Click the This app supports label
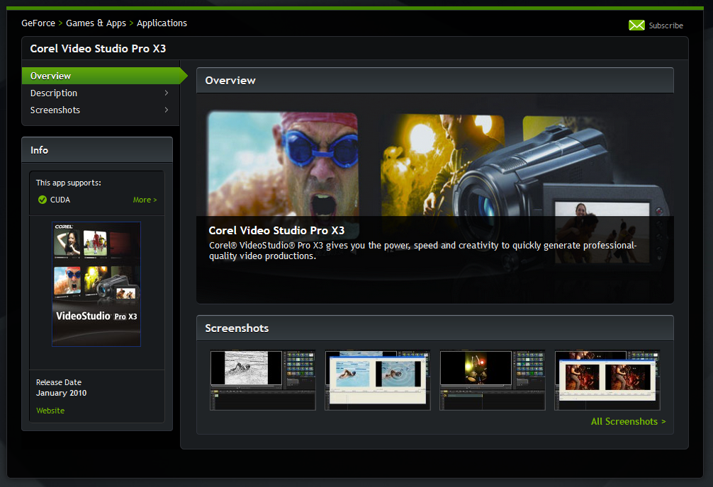Viewport: 713px width, 487px height. (x=69, y=183)
